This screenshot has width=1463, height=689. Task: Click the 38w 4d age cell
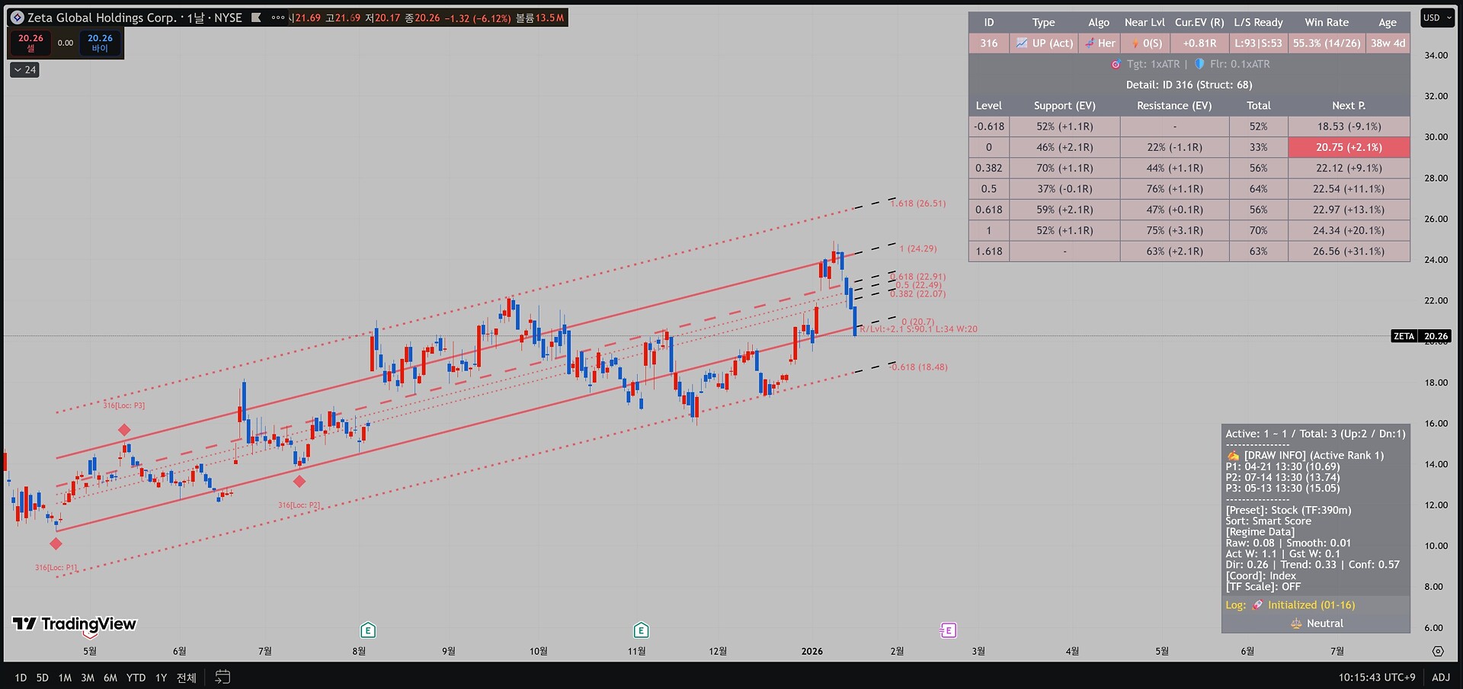point(1388,43)
